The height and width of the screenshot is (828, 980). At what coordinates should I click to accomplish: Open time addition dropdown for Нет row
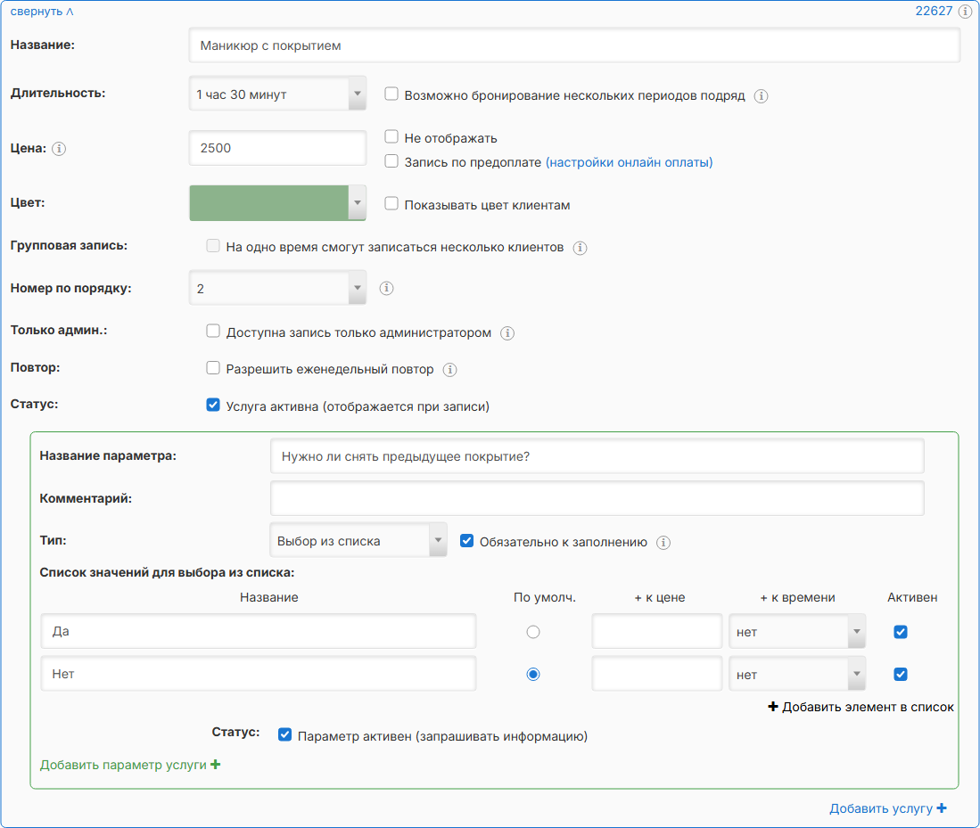point(797,675)
